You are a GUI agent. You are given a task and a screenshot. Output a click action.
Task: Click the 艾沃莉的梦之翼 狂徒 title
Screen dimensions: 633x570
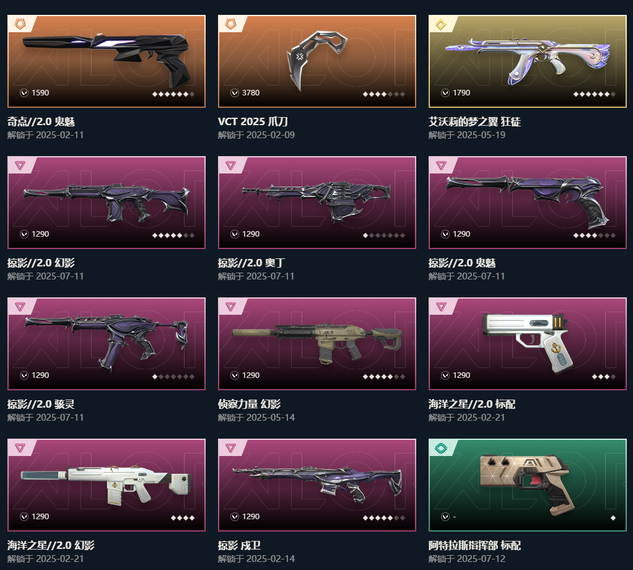pos(474,121)
